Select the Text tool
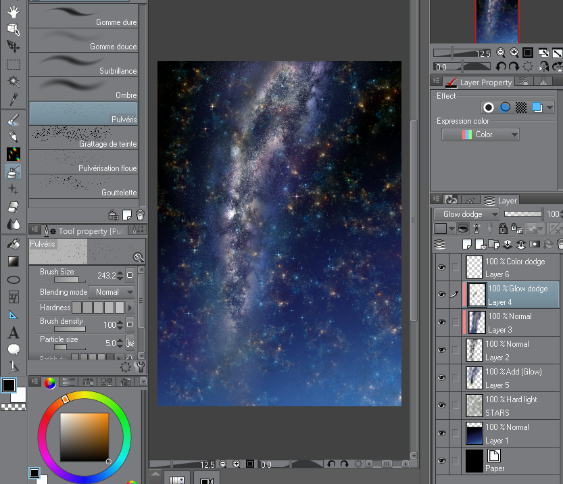Viewport: 563px width, 484px height. [14, 333]
